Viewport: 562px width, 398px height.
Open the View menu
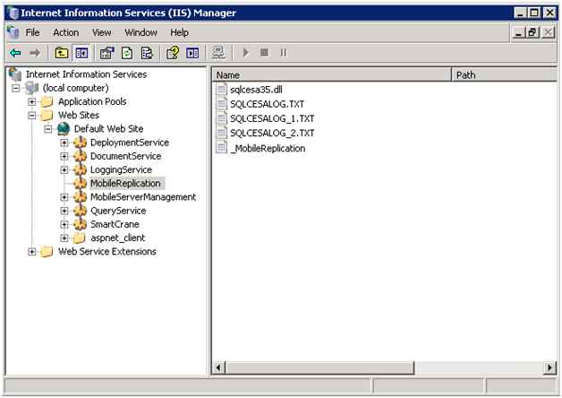point(101,32)
